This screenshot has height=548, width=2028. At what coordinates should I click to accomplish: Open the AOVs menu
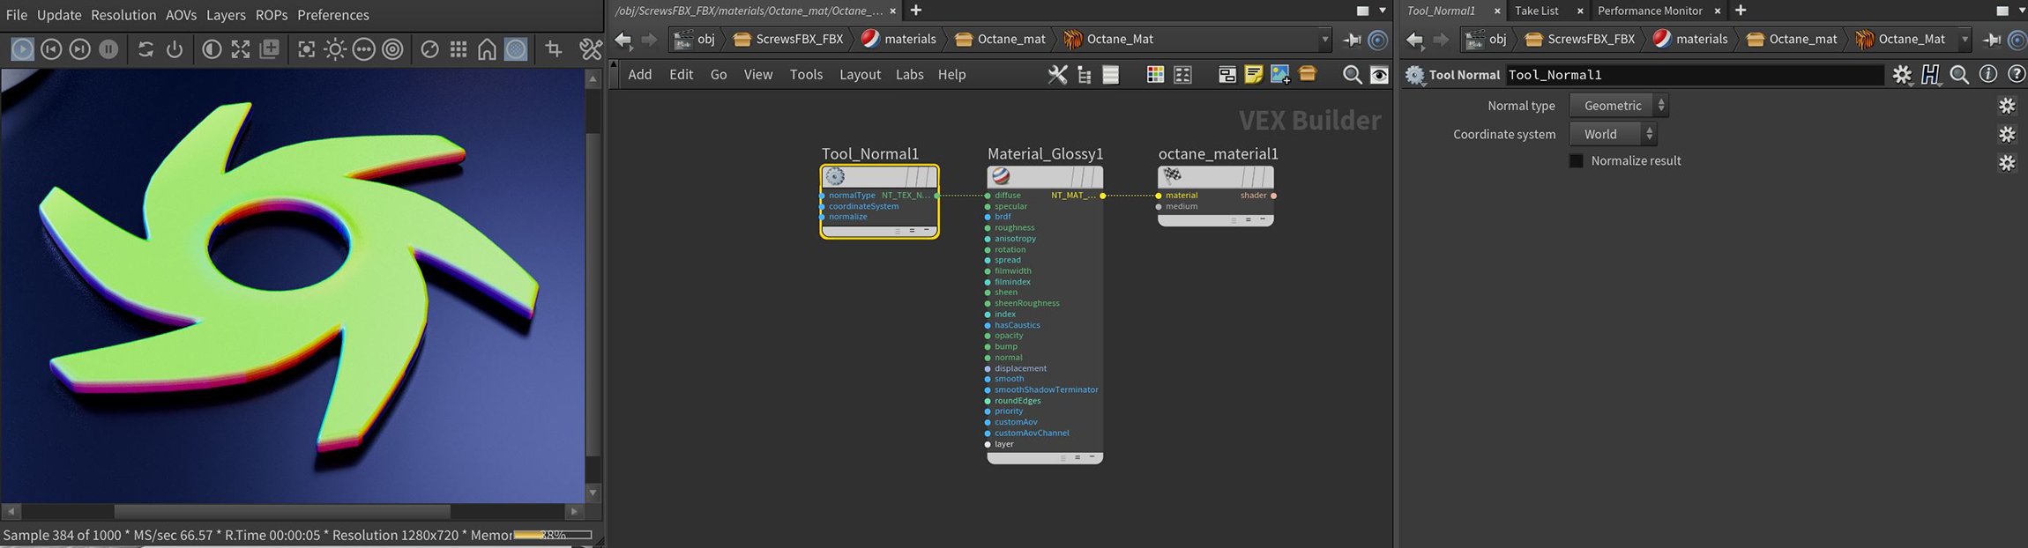(x=181, y=15)
